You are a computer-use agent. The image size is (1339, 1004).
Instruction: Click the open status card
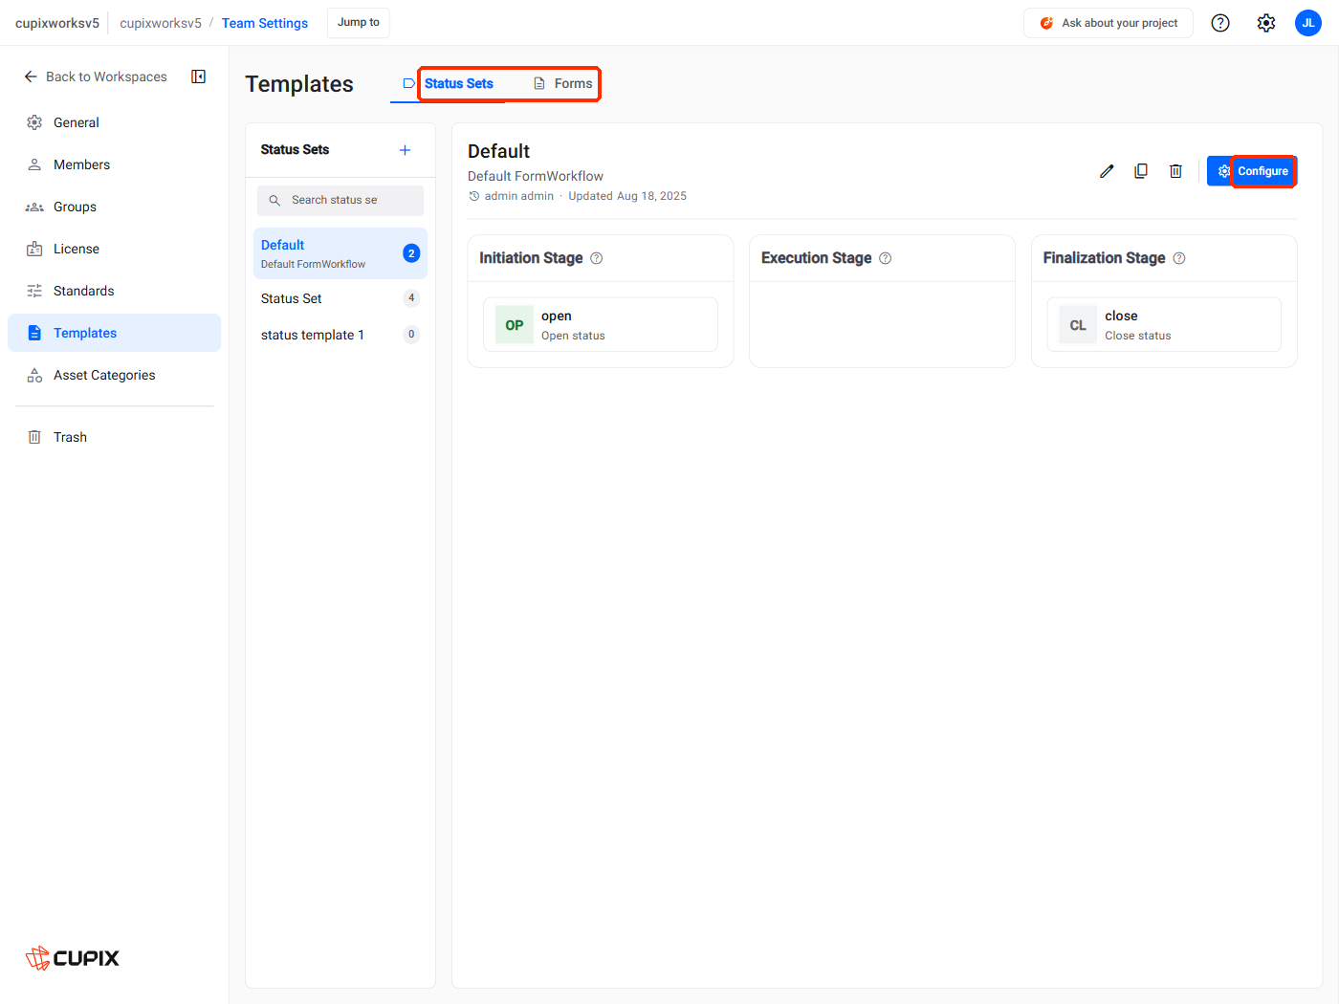tap(601, 325)
